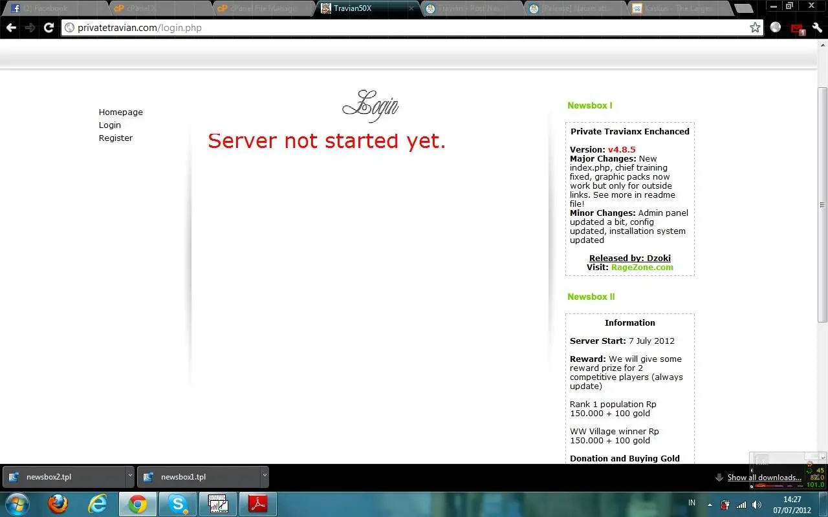Screen dimensions: 828x517
Task: Click the power plug tray icon
Action: click(726, 505)
